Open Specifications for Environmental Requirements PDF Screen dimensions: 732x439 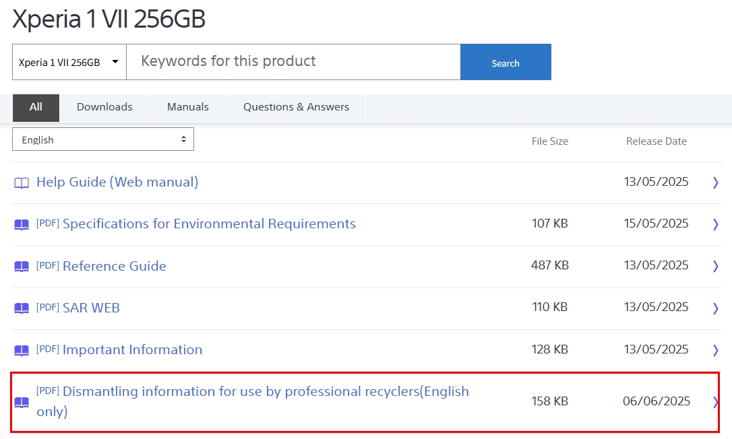point(196,224)
